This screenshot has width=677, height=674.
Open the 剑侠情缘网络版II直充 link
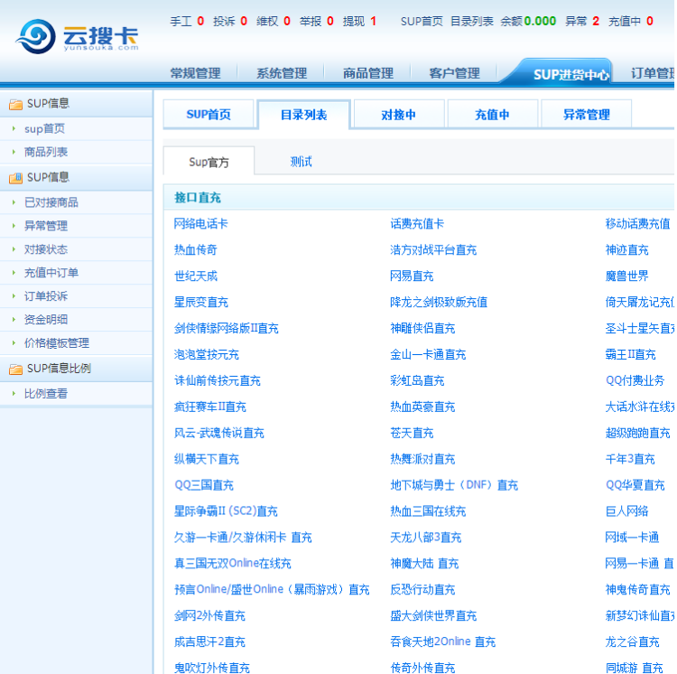point(227,328)
